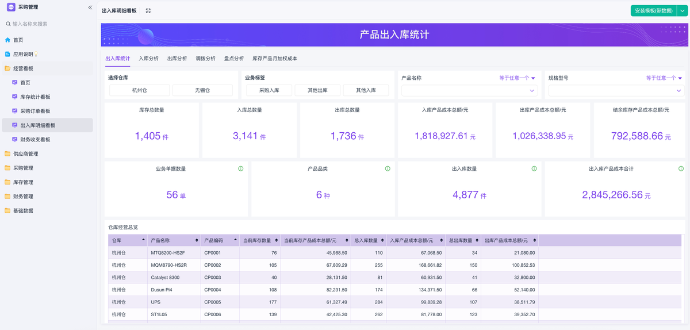Screen dimensions: 690x330
Task: Click info icon on 出入库数量 card
Action: click(x=534, y=168)
